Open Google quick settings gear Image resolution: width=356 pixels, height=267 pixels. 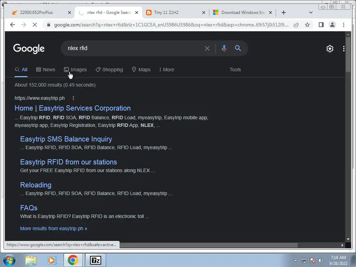(330, 49)
